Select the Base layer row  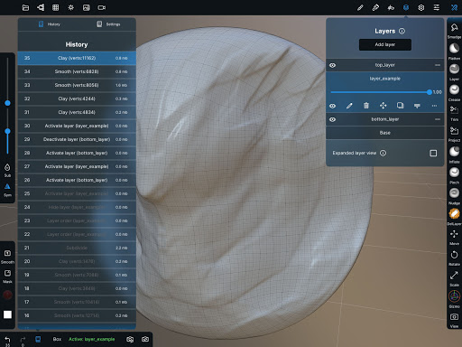pos(385,133)
